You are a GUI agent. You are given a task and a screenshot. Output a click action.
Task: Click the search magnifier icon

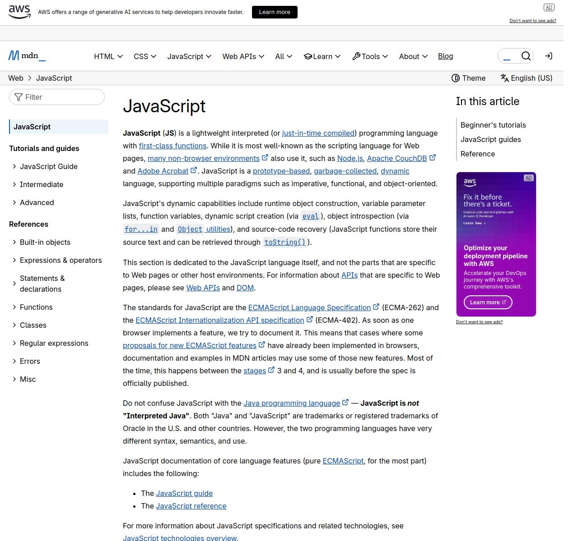point(526,56)
